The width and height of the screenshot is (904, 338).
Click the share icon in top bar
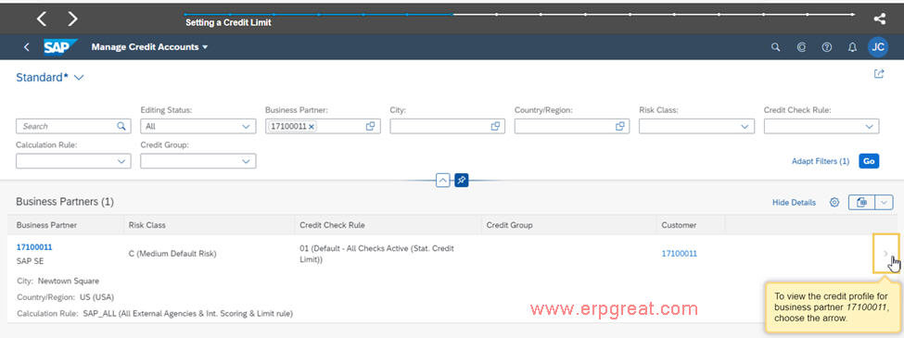click(879, 19)
